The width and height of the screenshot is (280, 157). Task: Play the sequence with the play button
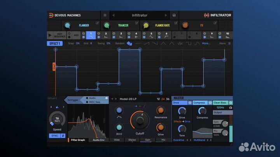(x=50, y=35)
